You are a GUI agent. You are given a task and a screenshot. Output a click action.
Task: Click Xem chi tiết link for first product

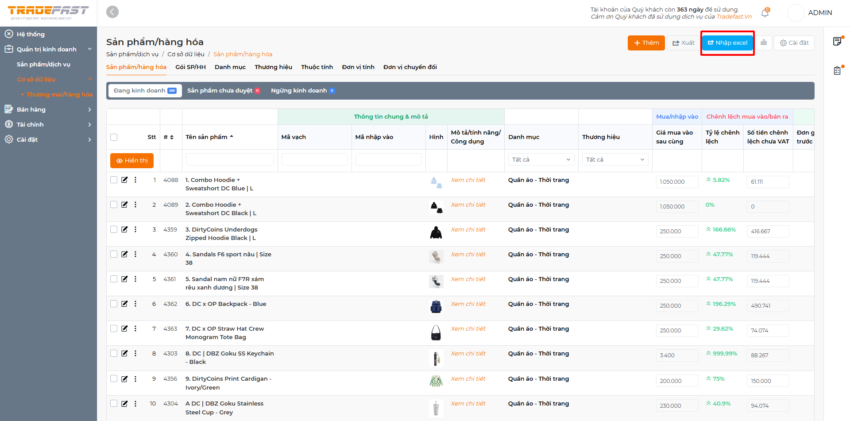[x=468, y=180]
